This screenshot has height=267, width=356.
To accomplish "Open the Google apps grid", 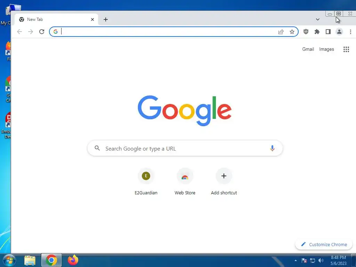I will click(x=346, y=49).
